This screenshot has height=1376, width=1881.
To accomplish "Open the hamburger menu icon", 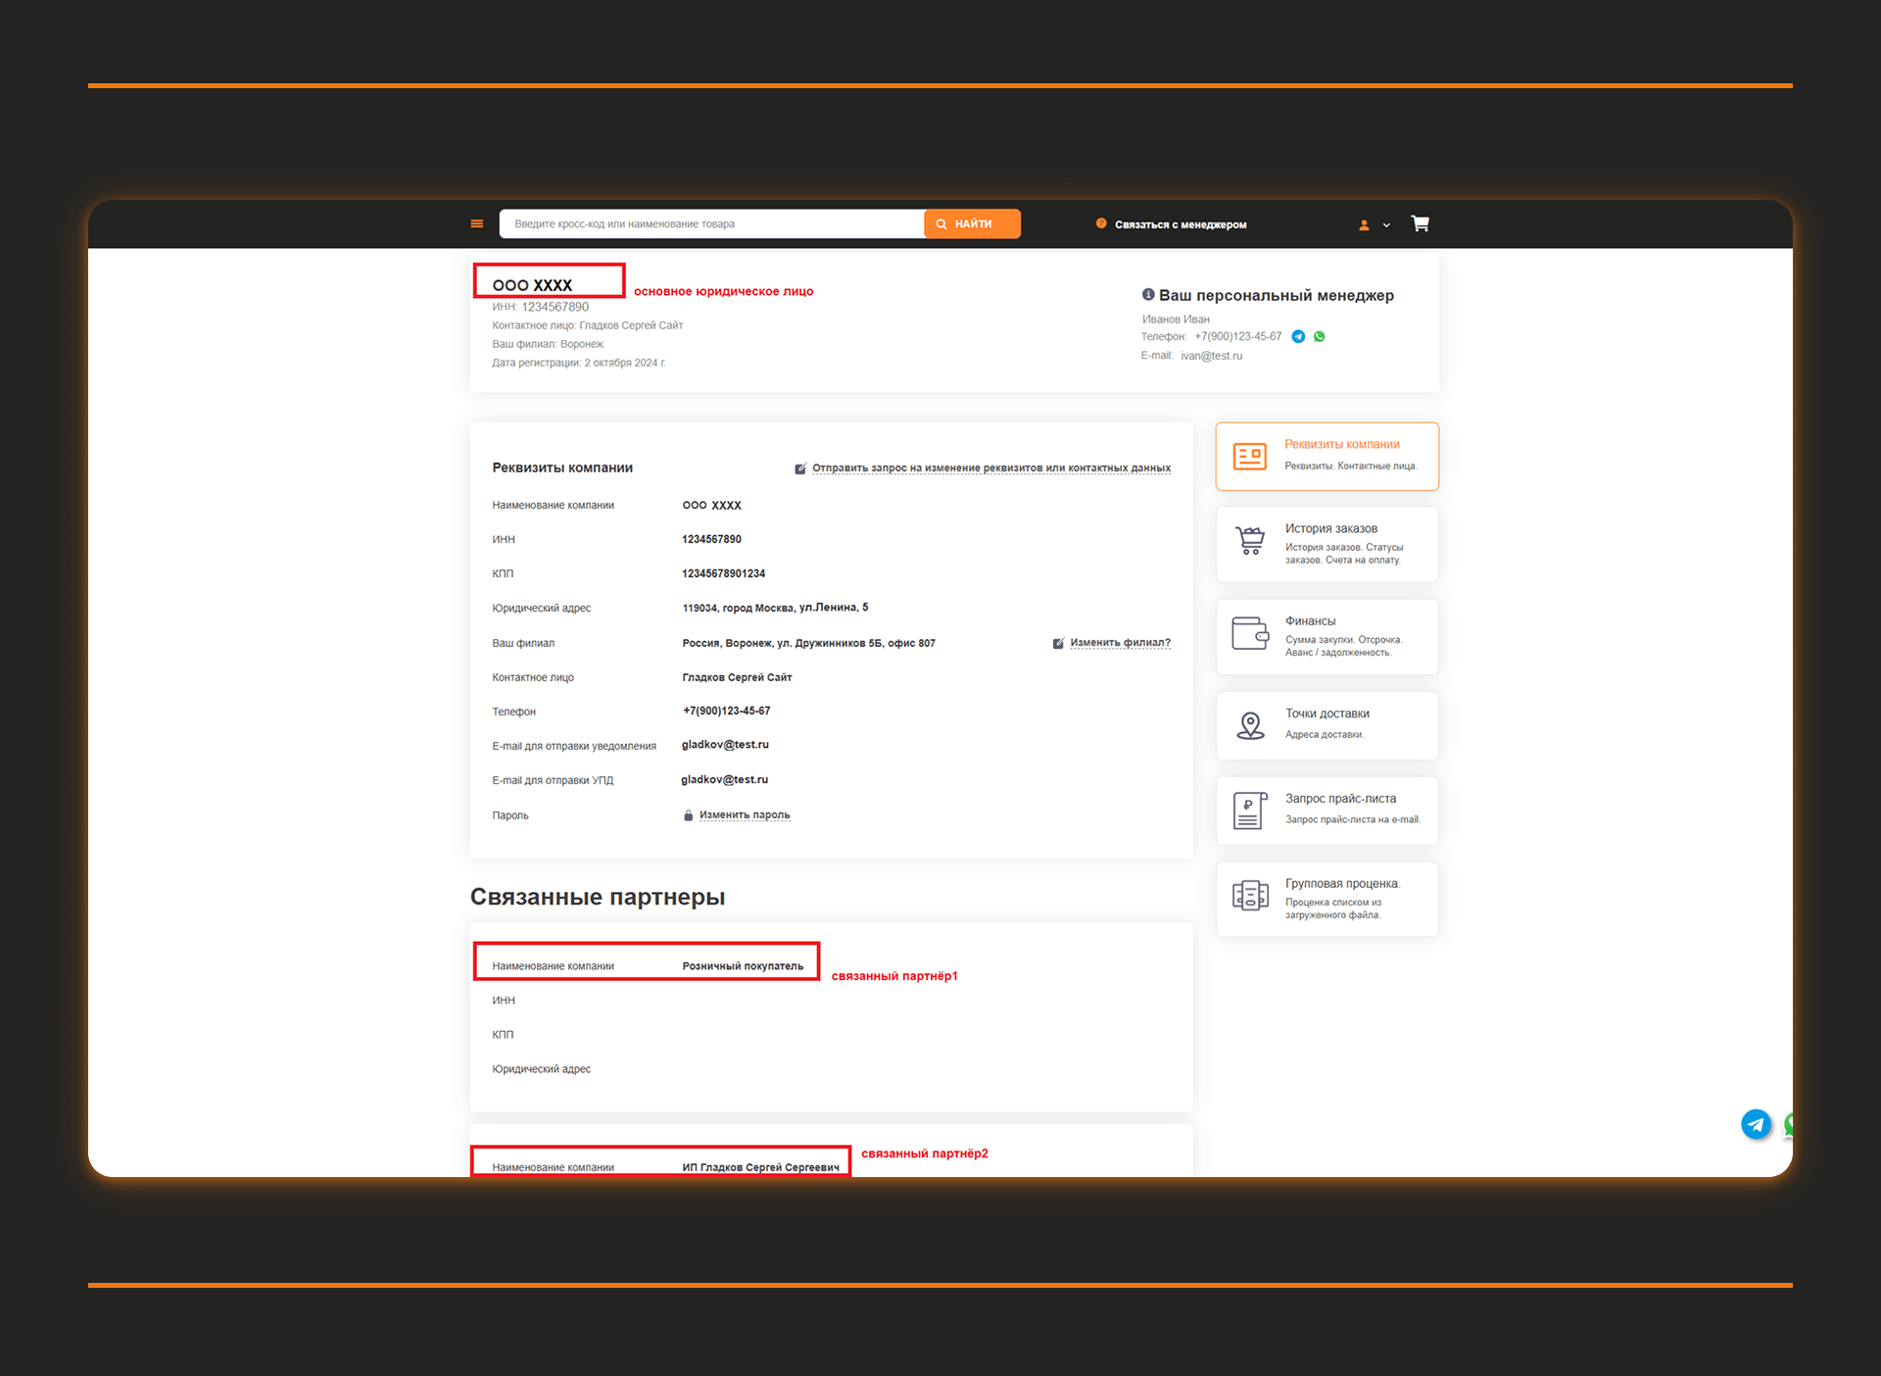I will (x=477, y=223).
